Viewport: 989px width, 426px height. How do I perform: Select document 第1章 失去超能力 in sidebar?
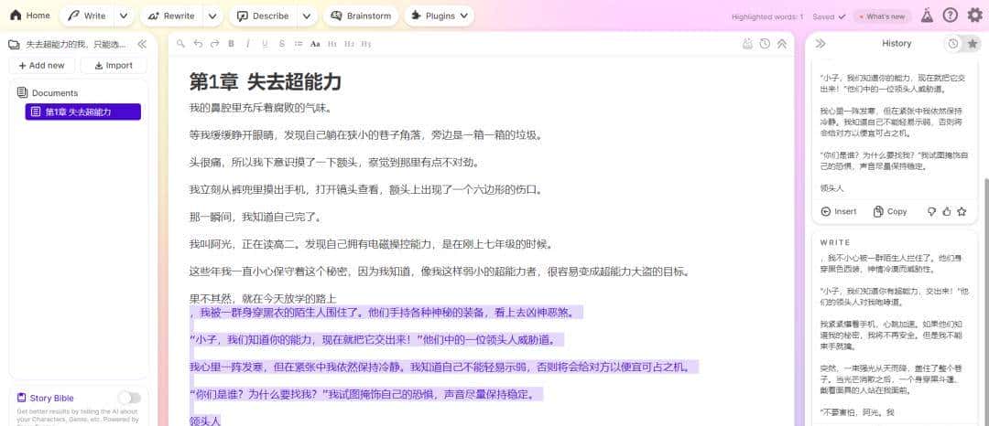82,112
